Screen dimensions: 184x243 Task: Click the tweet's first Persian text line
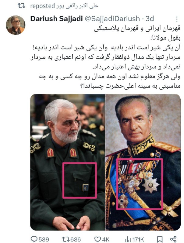click(137, 29)
